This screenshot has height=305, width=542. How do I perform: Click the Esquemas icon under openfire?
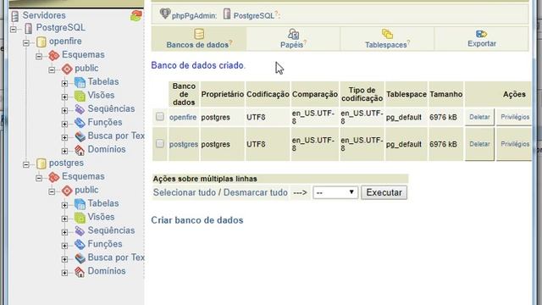click(54, 55)
